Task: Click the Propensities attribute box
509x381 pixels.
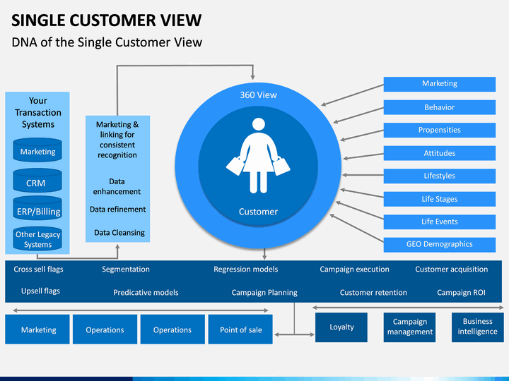Action: [440, 131]
